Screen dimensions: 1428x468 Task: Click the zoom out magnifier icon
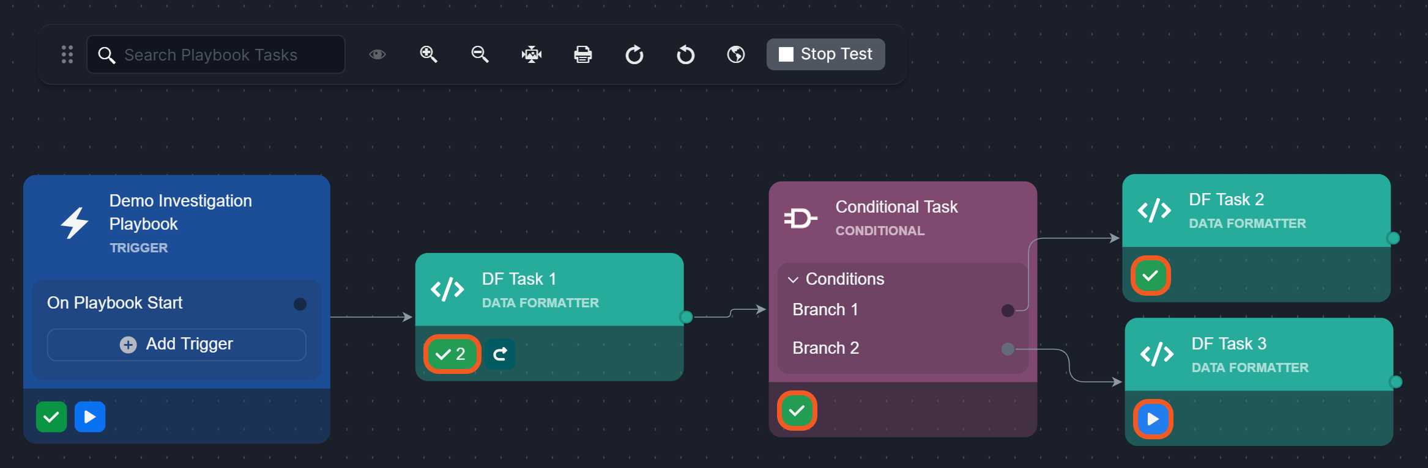(480, 54)
